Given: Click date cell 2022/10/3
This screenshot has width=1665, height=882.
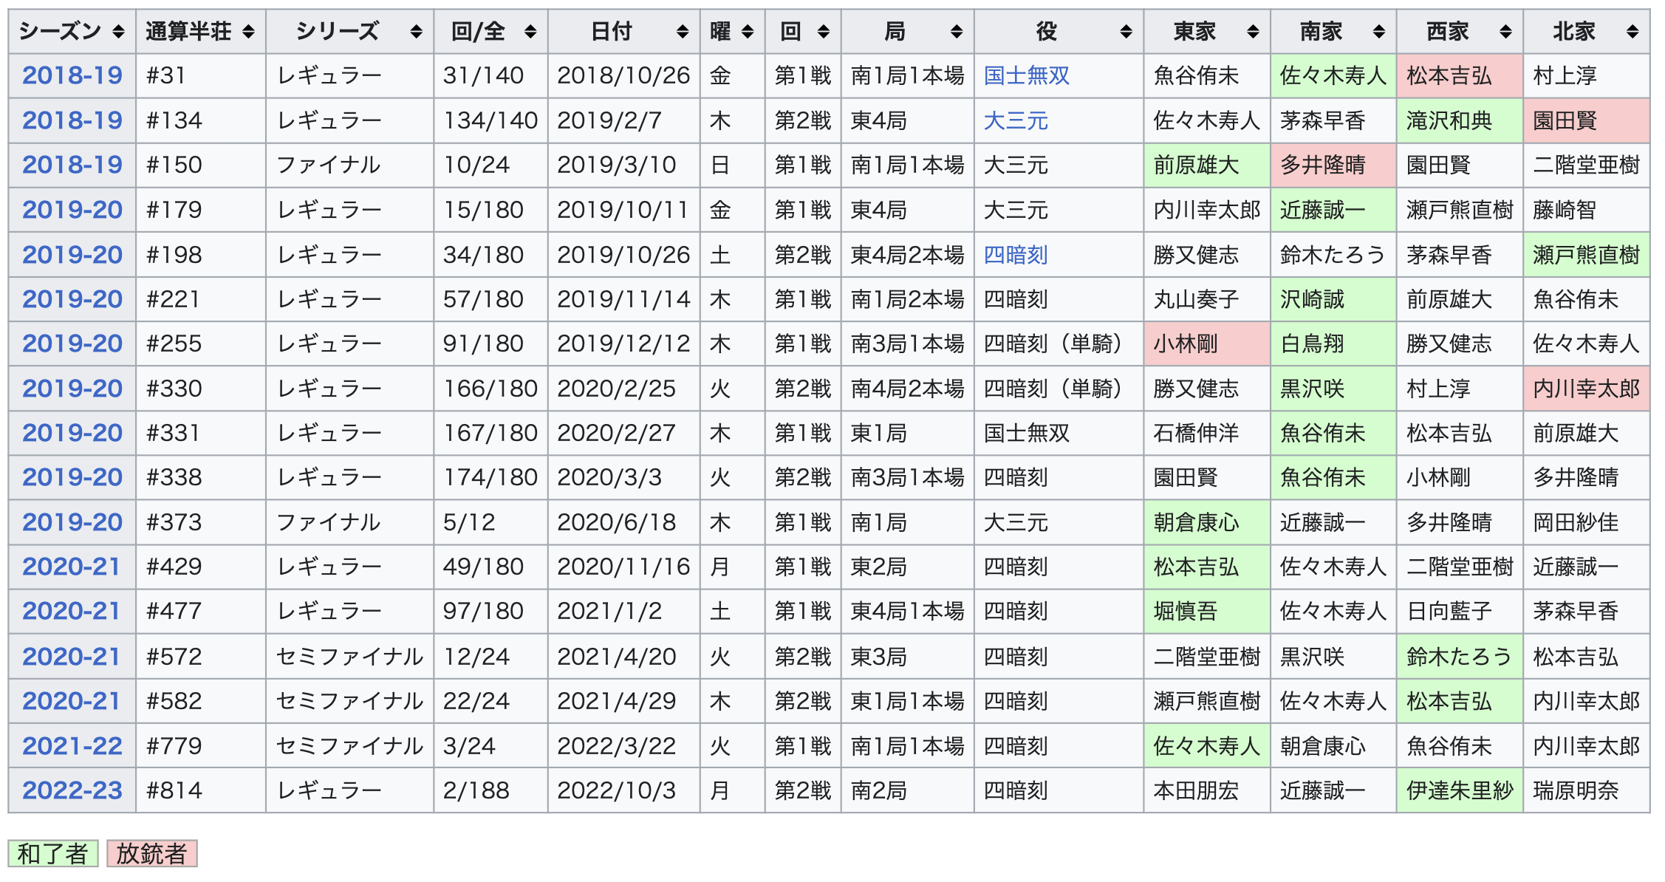Looking at the screenshot, I should click(x=623, y=790).
